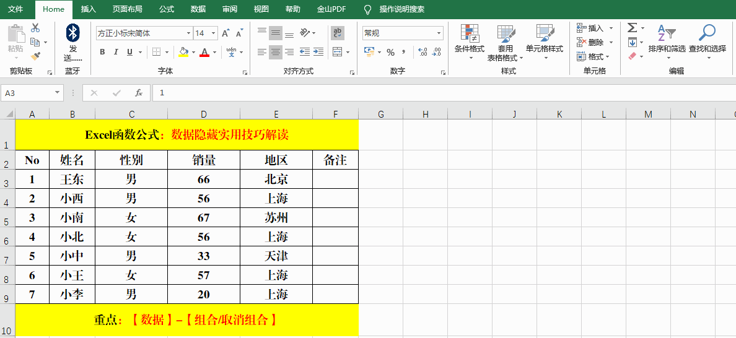Click the wén phonetic guide icon
This screenshot has width=736, height=338.
[231, 52]
